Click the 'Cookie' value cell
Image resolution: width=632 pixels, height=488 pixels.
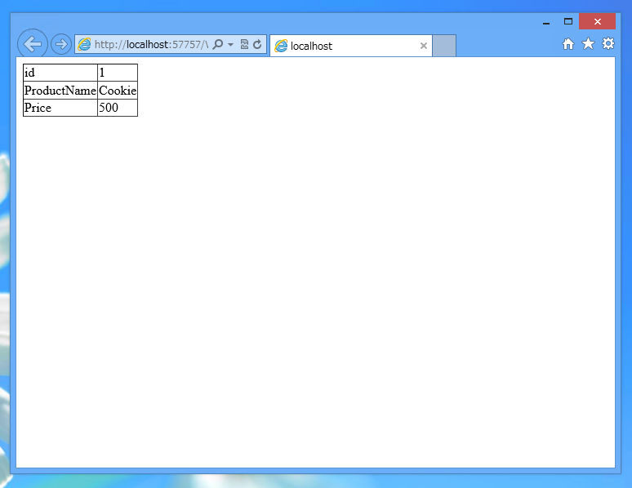tap(118, 91)
